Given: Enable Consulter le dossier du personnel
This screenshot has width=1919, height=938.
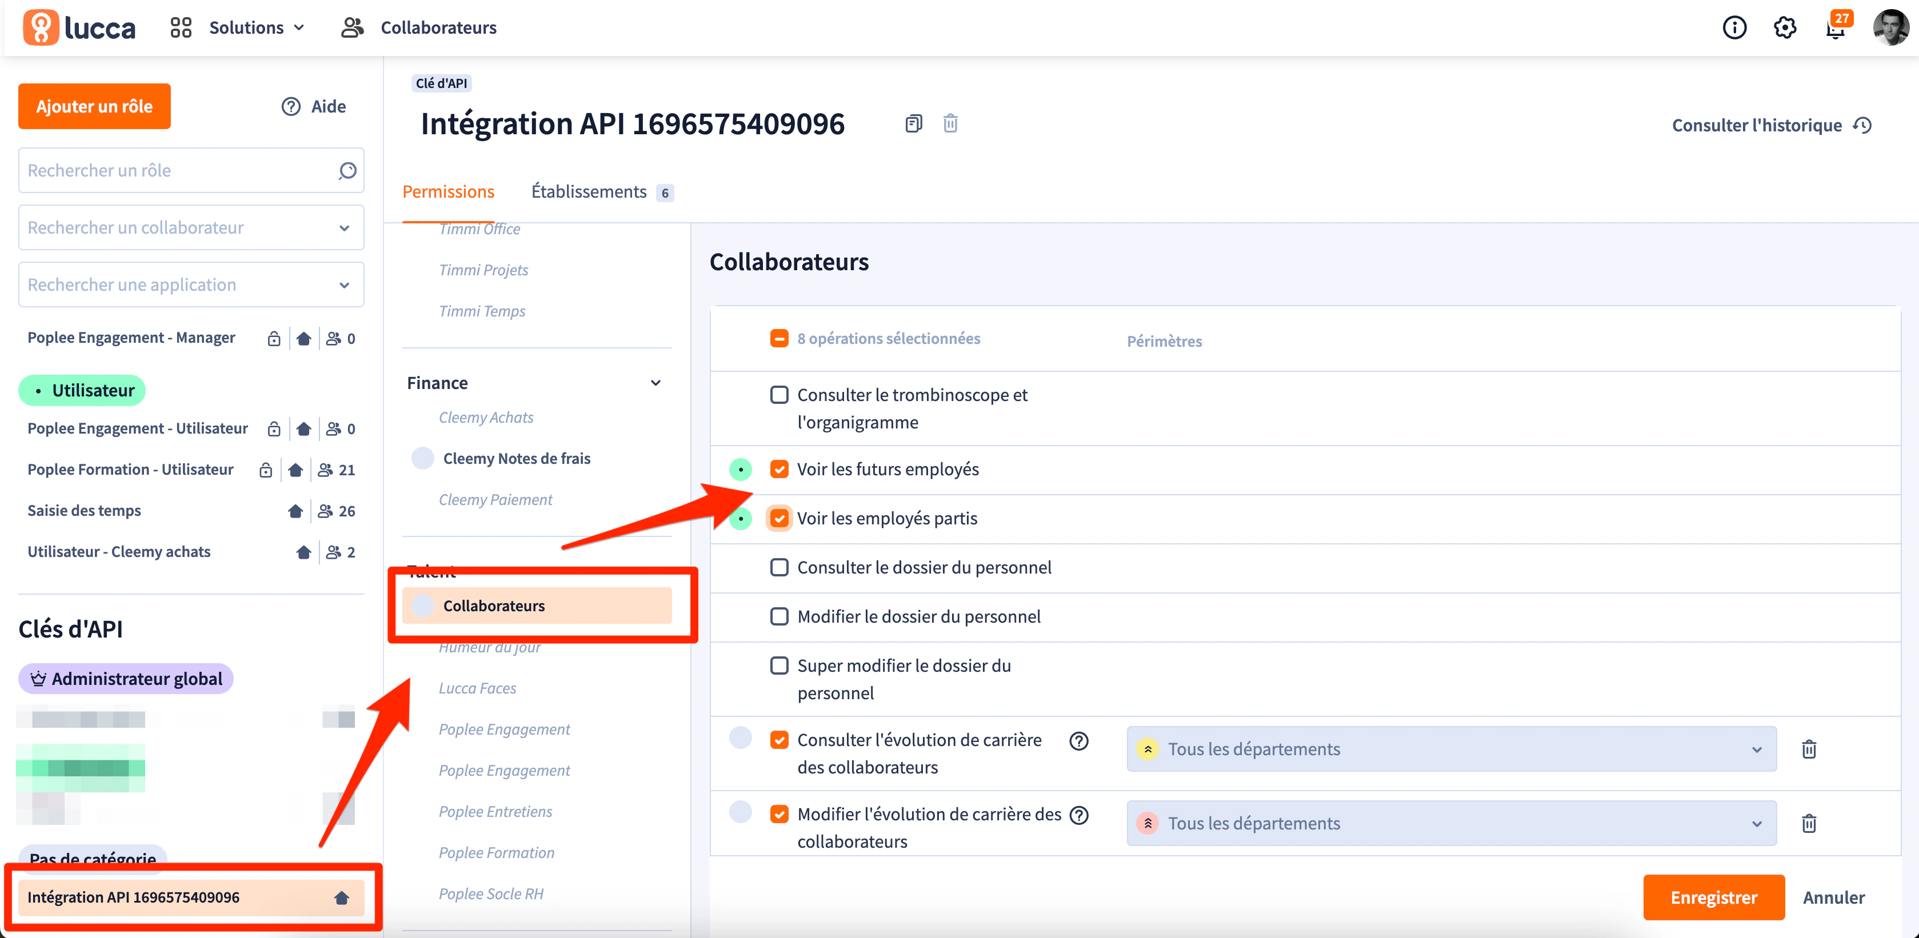Looking at the screenshot, I should click(x=779, y=567).
